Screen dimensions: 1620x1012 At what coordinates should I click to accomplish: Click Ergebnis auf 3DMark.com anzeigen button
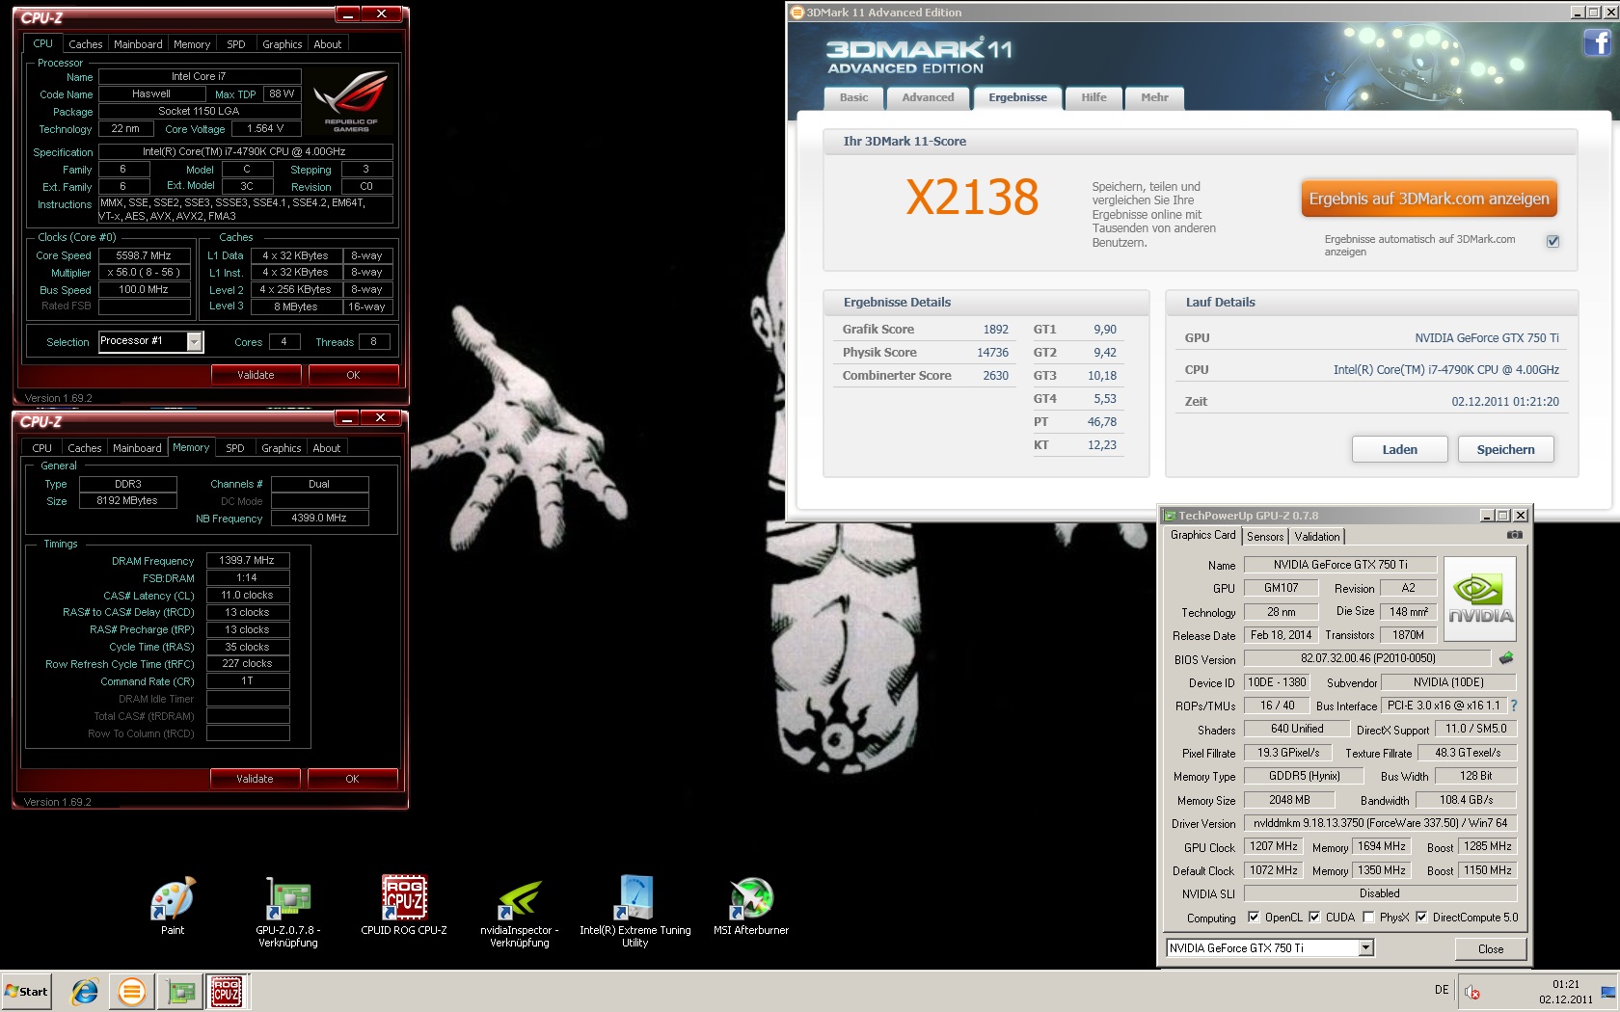(x=1429, y=199)
